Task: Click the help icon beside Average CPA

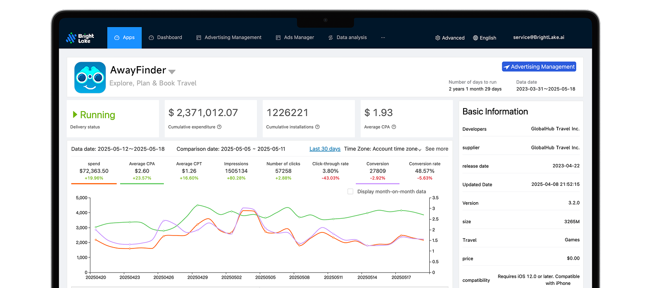Action: pos(394,127)
